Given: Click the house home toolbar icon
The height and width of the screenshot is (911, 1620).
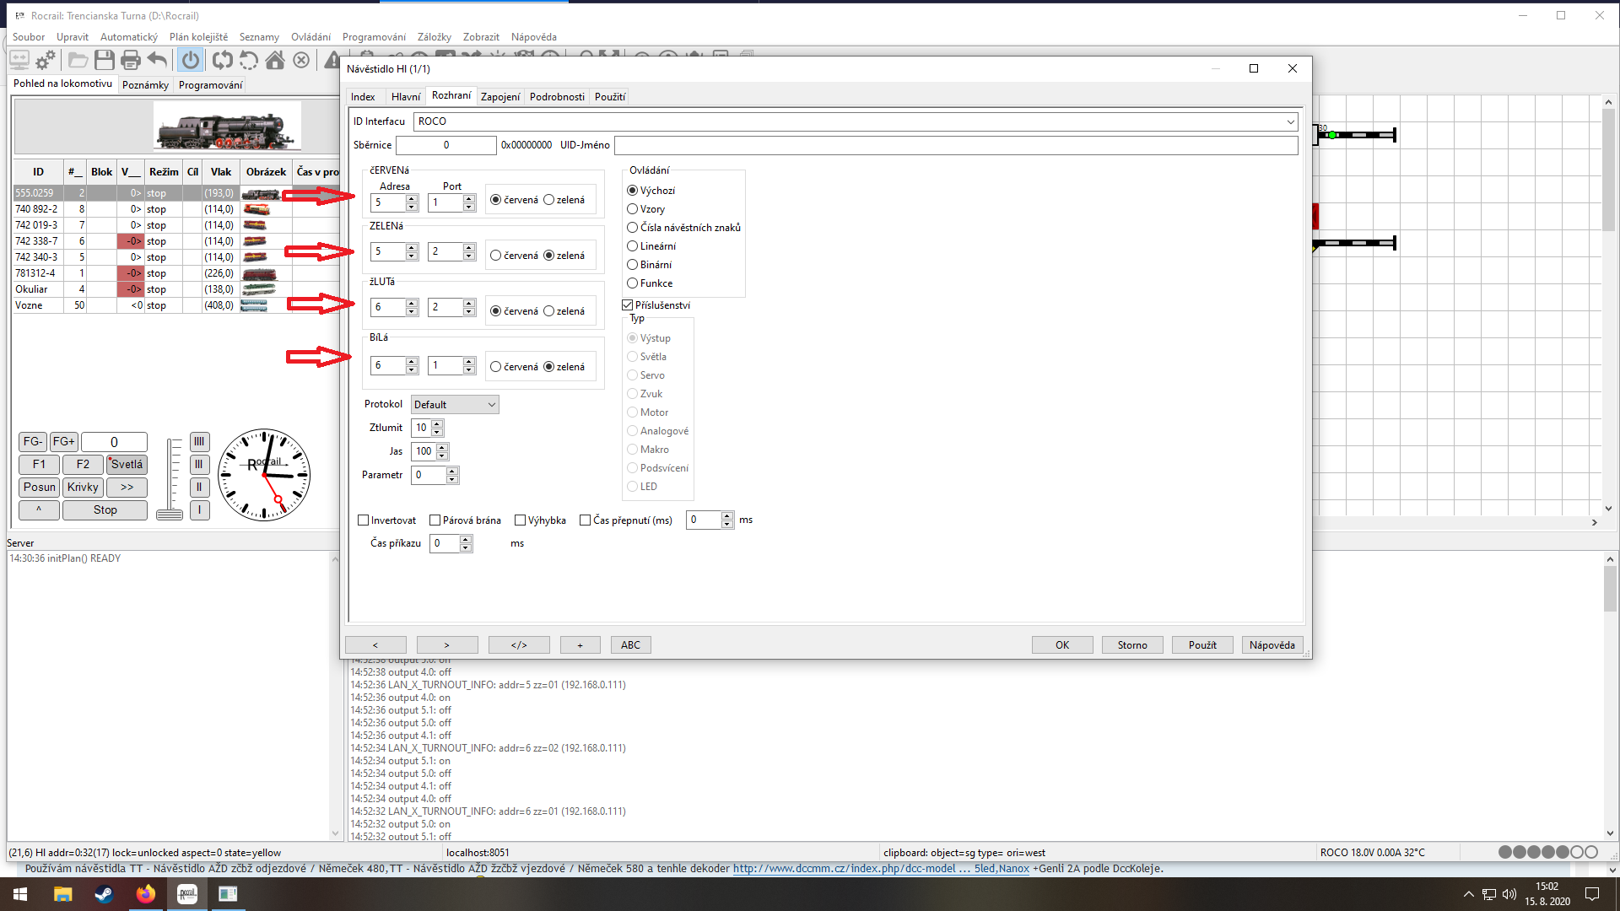Looking at the screenshot, I should (x=275, y=60).
